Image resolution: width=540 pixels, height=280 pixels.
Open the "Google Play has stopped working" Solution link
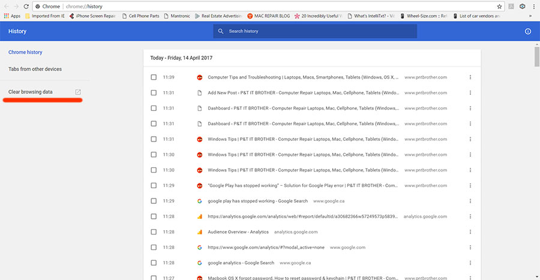tap(303, 185)
